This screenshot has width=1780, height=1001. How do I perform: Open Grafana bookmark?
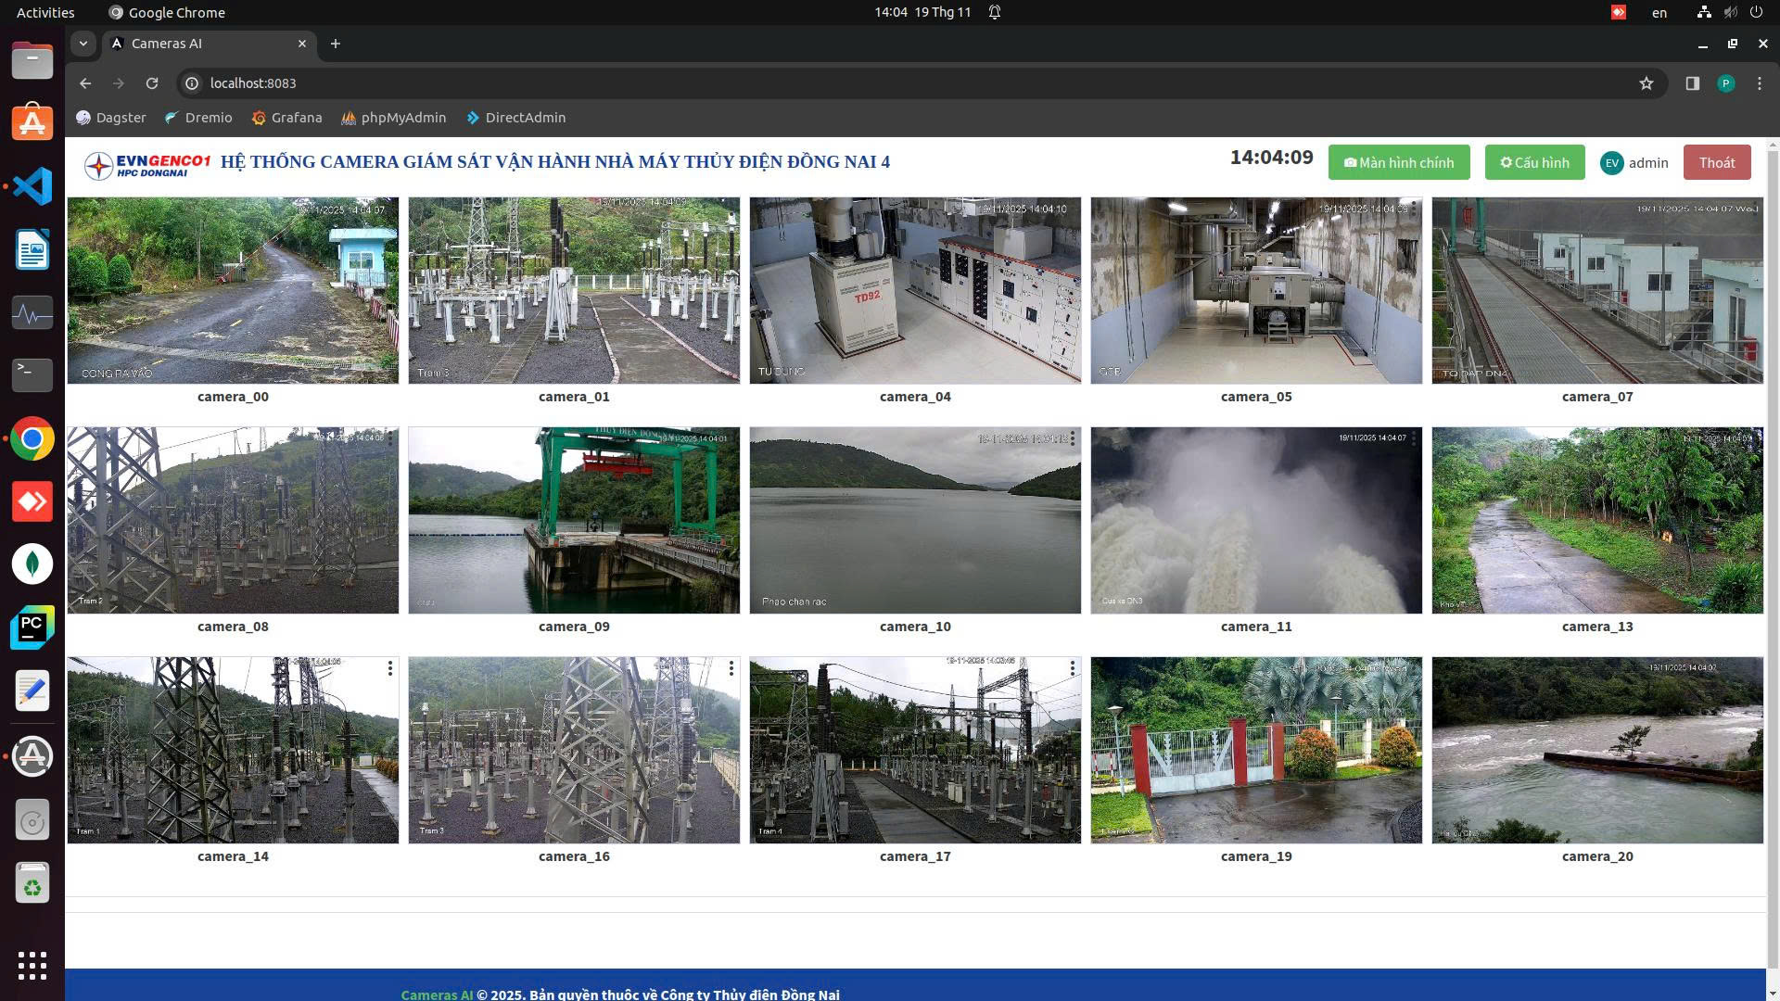pyautogui.click(x=286, y=118)
